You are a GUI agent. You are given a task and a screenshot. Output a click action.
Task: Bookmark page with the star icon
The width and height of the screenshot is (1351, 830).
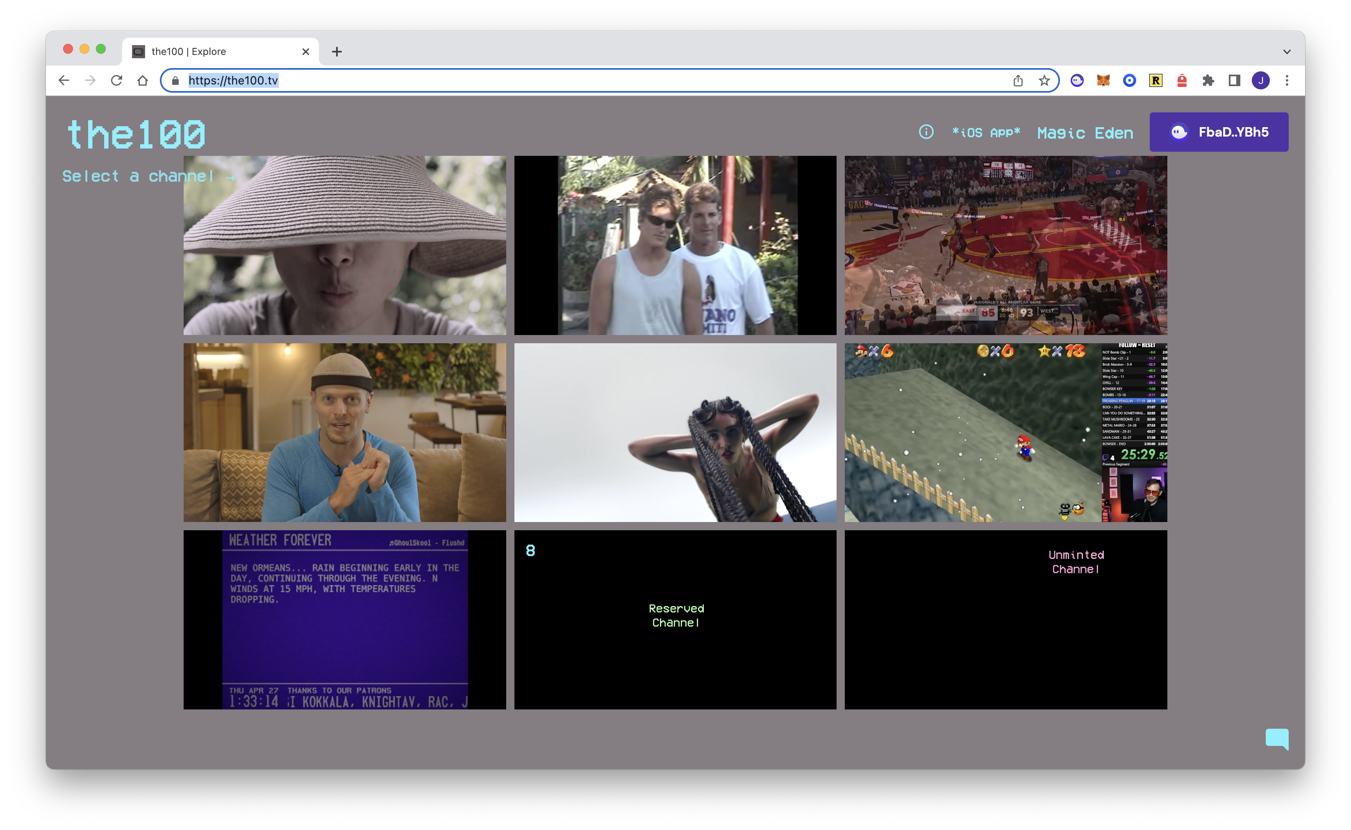1044,81
